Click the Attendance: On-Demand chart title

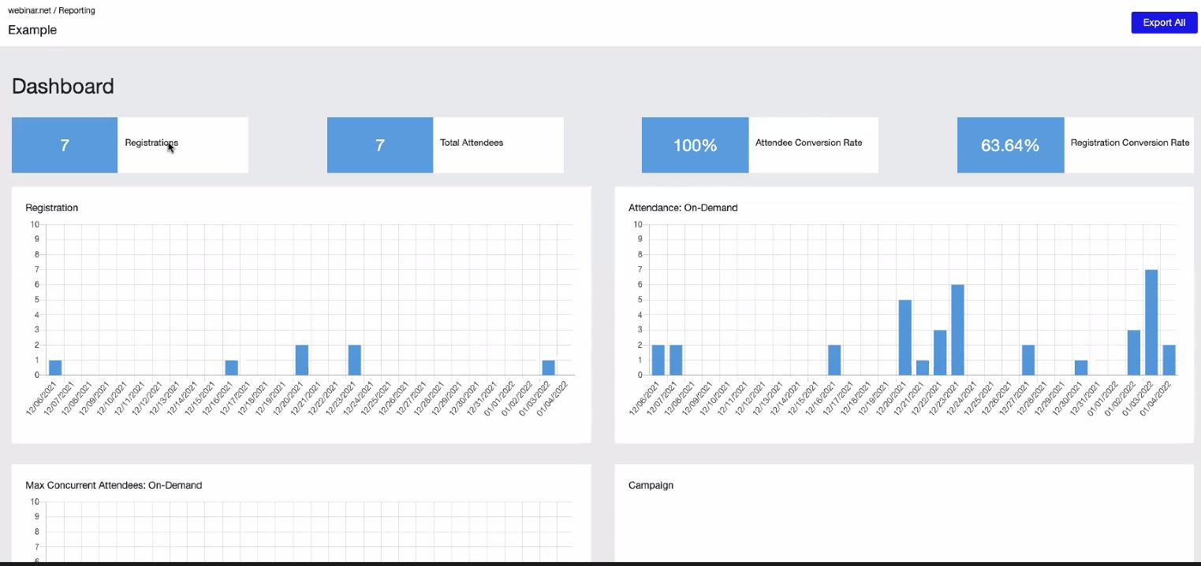683,208
